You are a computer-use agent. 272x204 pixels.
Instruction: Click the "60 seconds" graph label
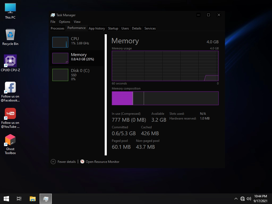tap(119, 83)
